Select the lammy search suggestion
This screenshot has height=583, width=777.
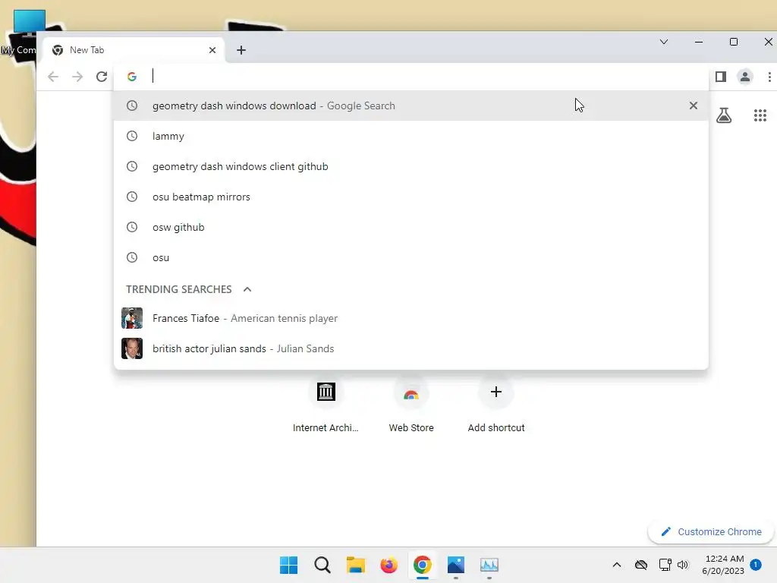coord(411,136)
